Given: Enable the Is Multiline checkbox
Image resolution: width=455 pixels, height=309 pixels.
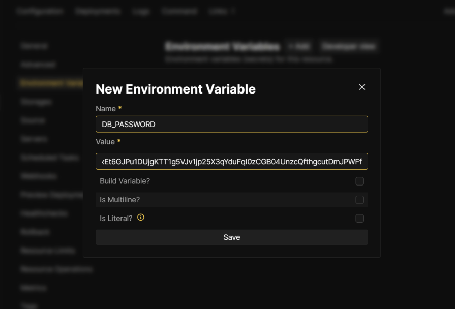Looking at the screenshot, I should 359,200.
